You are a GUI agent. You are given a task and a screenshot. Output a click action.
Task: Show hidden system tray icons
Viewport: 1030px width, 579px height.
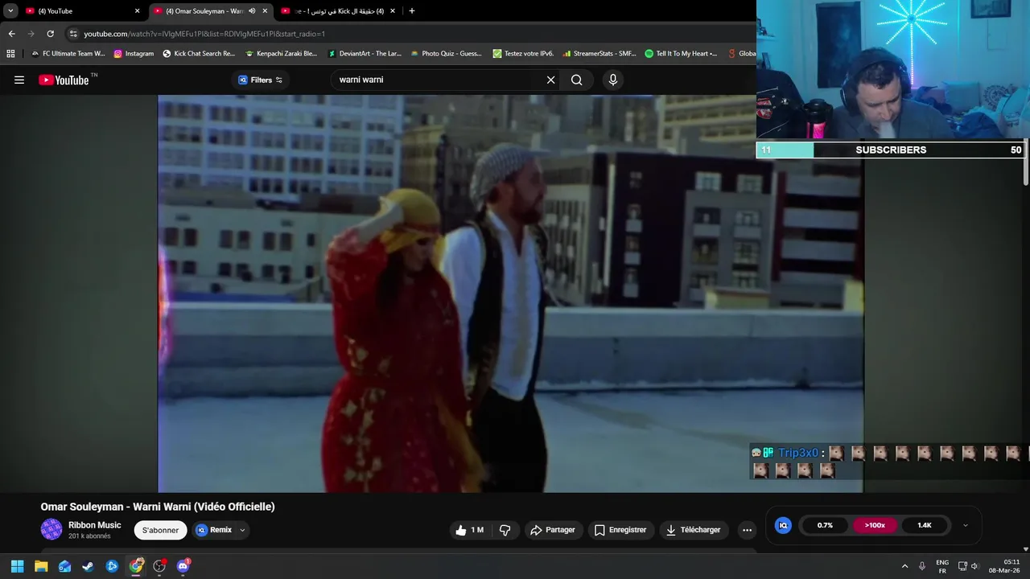(904, 566)
